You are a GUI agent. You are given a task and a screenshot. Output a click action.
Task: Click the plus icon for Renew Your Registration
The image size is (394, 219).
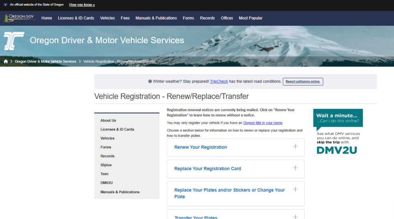pos(295,147)
